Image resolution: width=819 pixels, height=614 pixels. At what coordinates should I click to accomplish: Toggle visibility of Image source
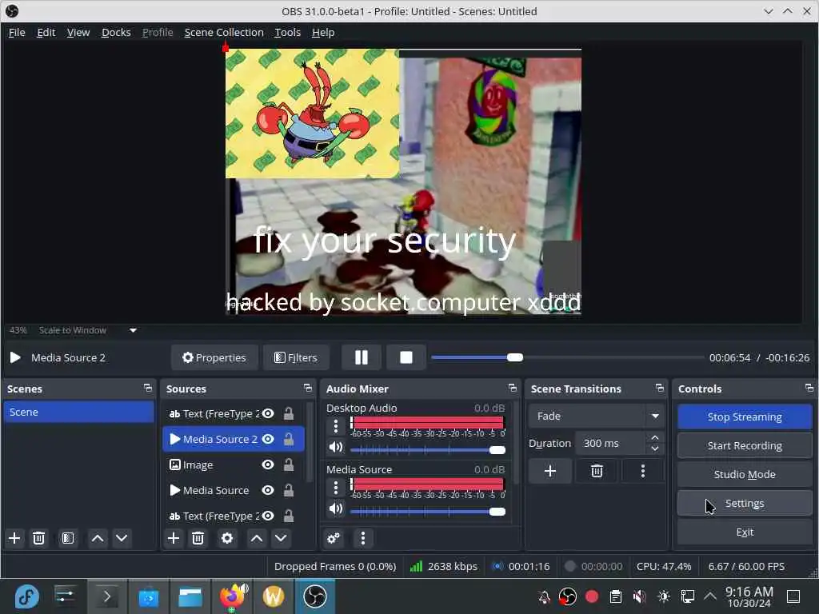268,464
